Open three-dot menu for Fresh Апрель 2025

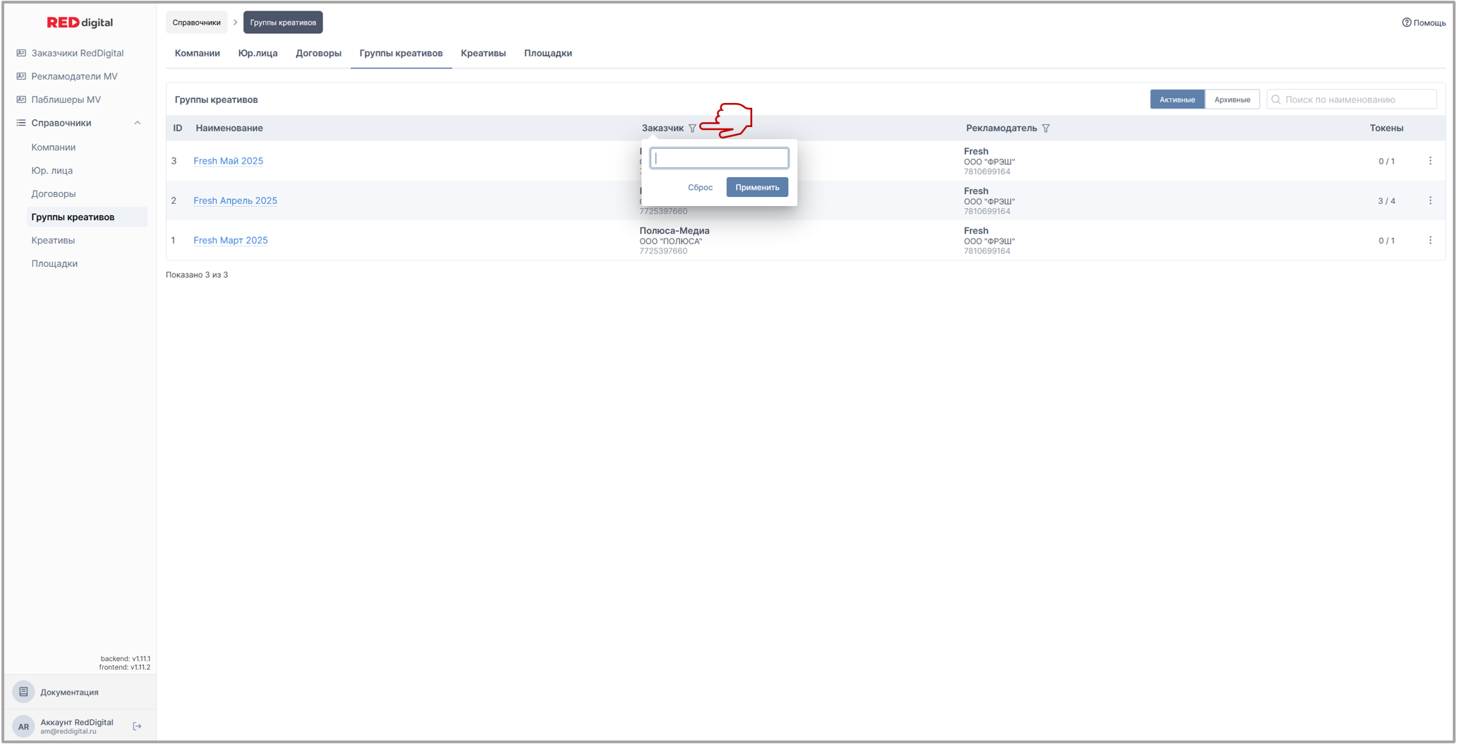pyautogui.click(x=1430, y=200)
